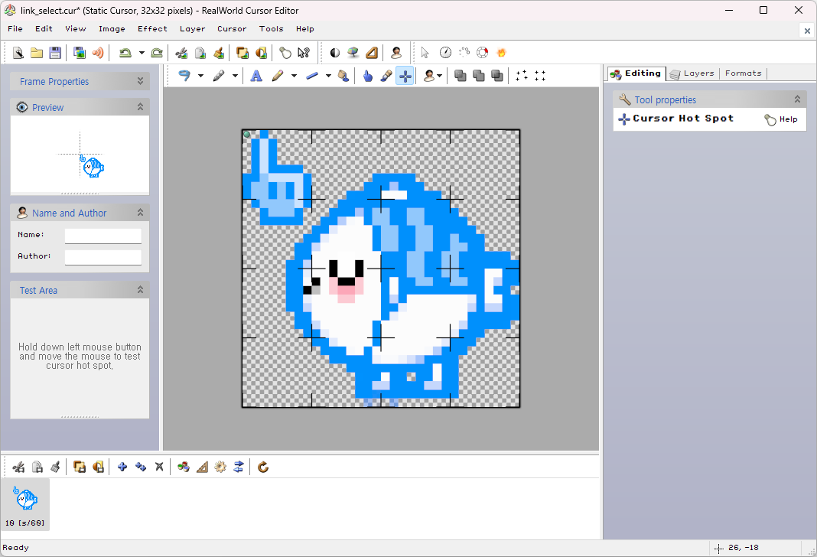
Task: Open the Line tool dropdown arrow
Action: tap(328, 76)
